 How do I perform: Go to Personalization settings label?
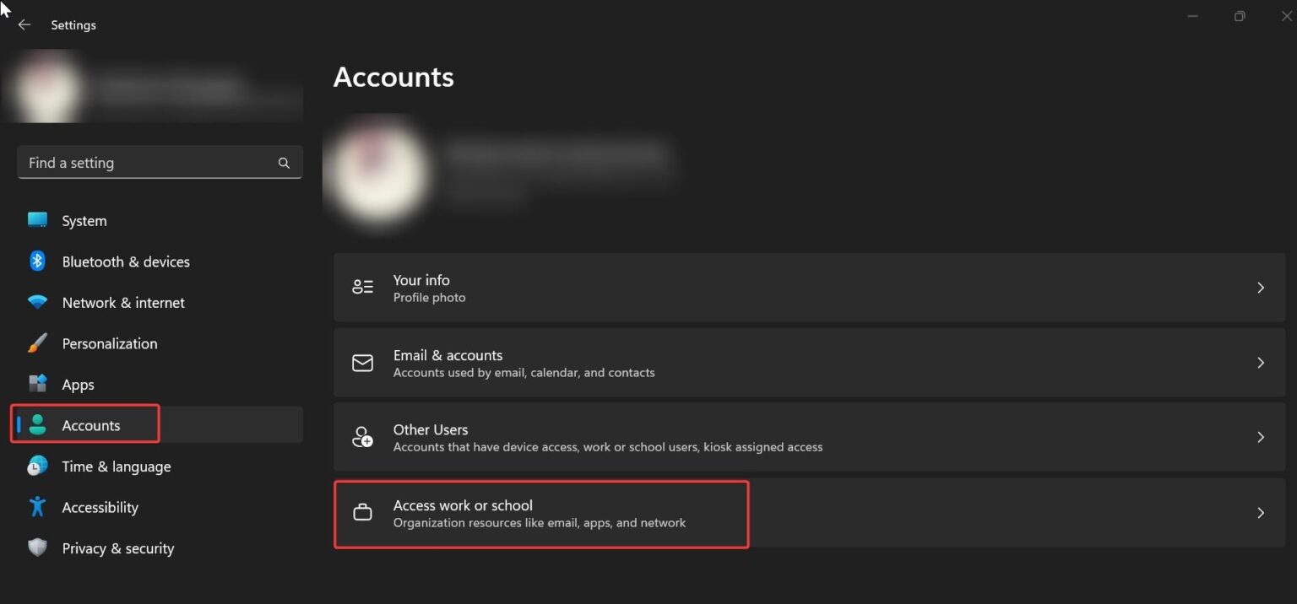(110, 343)
